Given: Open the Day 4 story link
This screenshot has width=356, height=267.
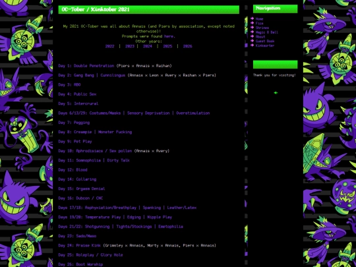Looking at the screenshot, I should [x=77, y=94].
